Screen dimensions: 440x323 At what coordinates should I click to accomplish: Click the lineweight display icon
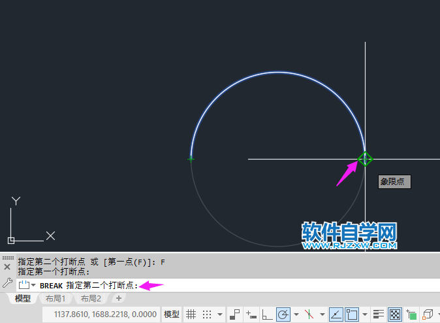coord(379,314)
